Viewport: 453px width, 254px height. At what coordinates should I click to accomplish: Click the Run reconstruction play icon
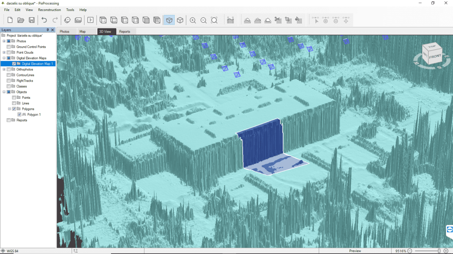[91, 20]
